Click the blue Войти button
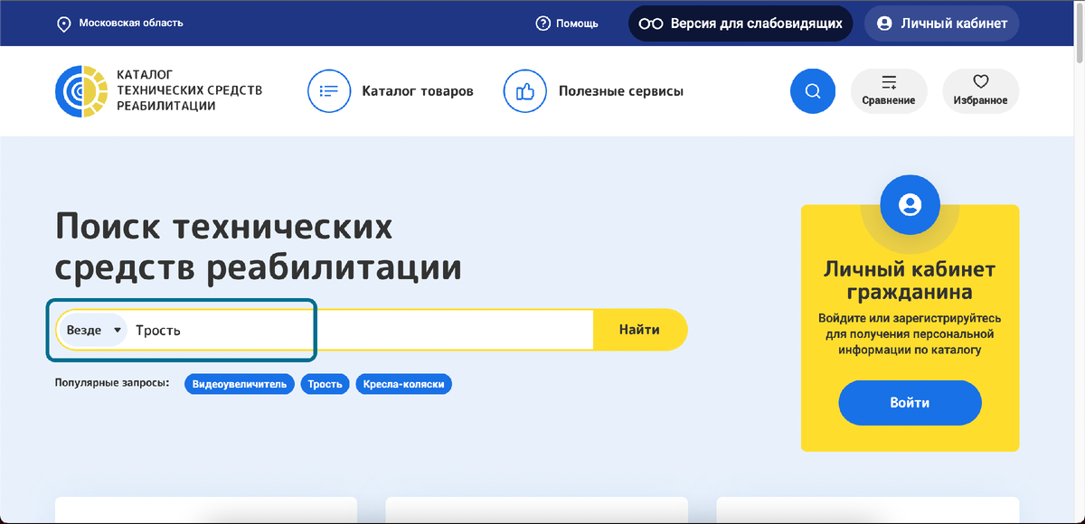The height and width of the screenshot is (524, 1085). pyautogui.click(x=910, y=403)
